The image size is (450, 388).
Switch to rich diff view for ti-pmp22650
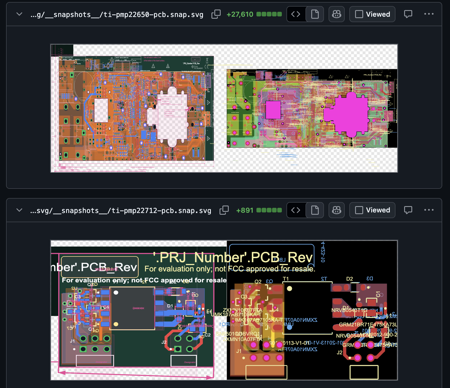[x=315, y=14]
